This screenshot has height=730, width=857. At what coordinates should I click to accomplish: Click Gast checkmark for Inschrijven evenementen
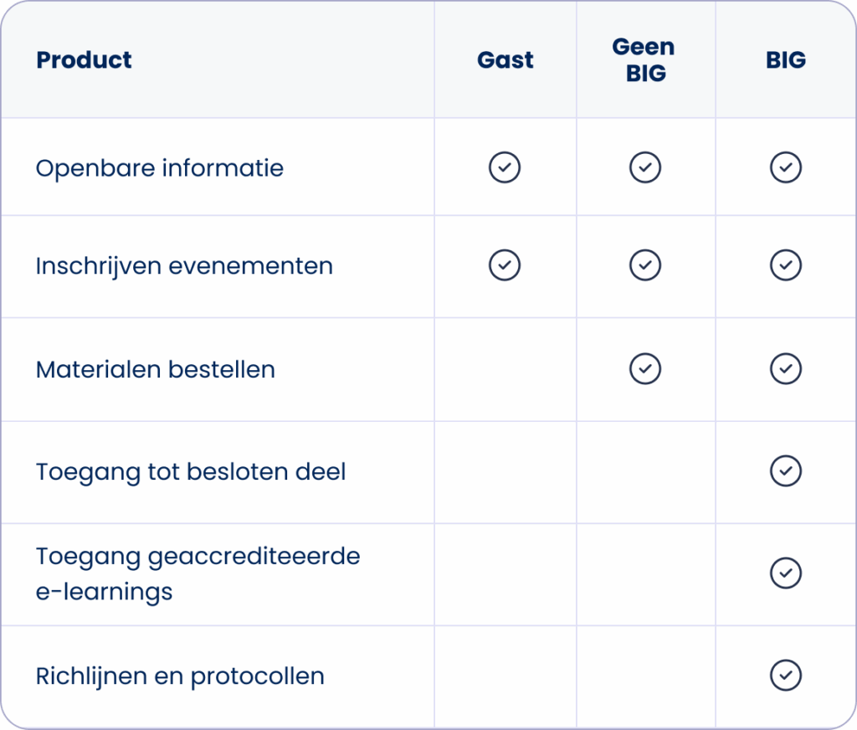point(505,265)
